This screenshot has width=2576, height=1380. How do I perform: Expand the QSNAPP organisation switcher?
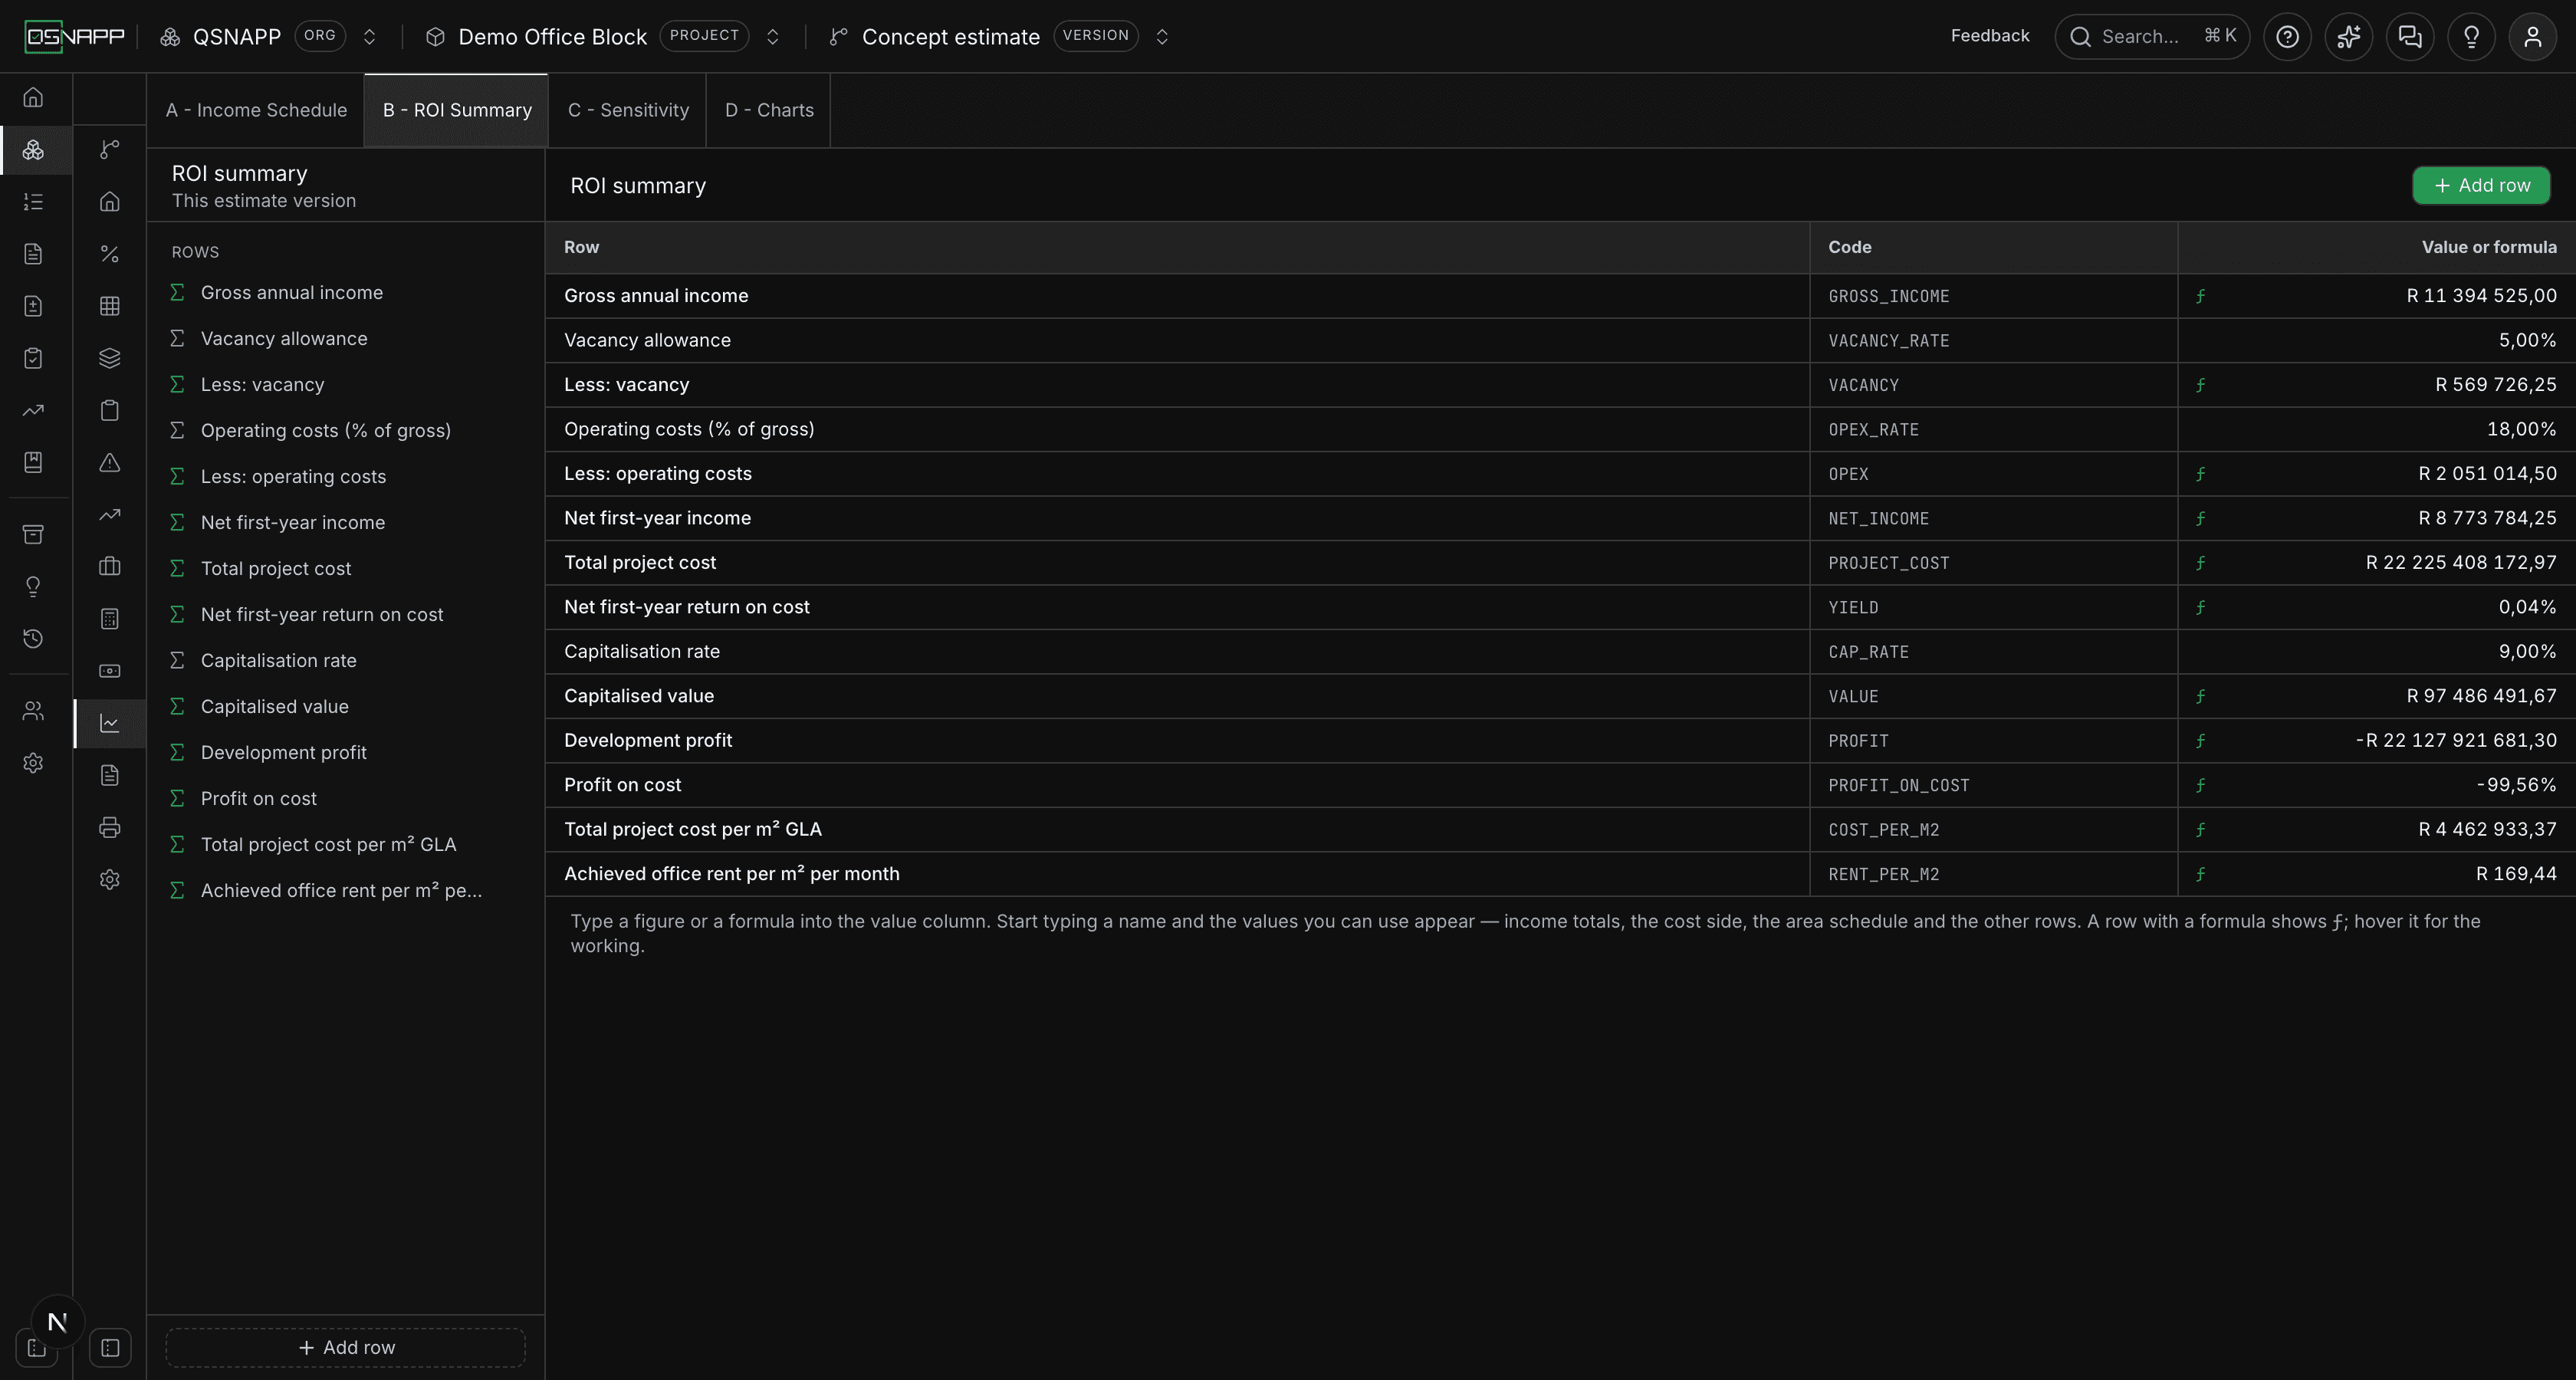coord(369,37)
